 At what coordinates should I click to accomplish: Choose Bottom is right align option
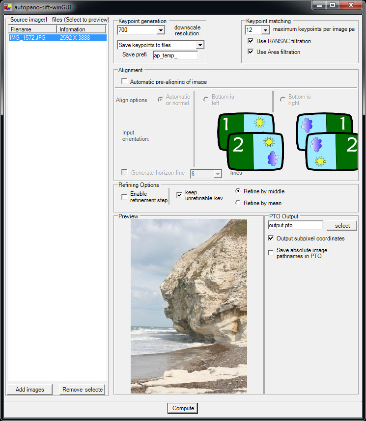(282, 99)
